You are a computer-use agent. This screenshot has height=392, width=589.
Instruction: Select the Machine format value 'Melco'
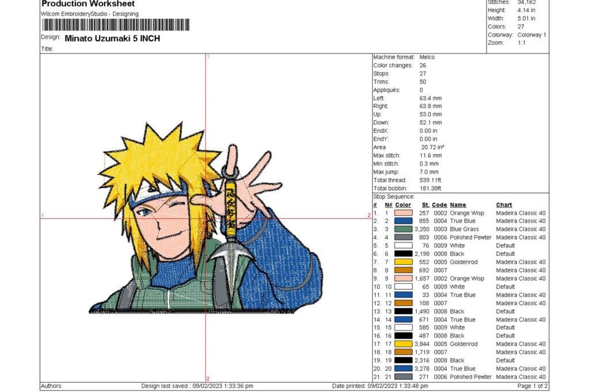point(427,57)
